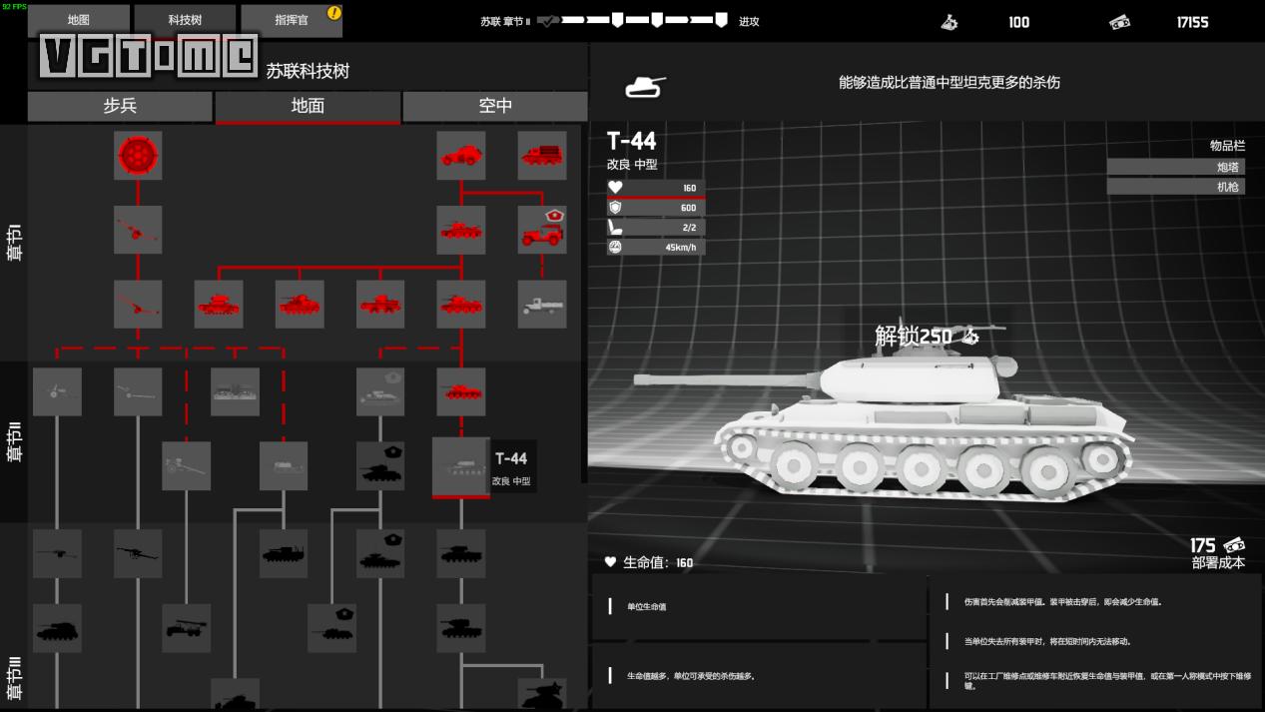Click the "生命值越多，单位可承受的杀伤越多。" text
The image size is (1265, 712).
tap(691, 676)
